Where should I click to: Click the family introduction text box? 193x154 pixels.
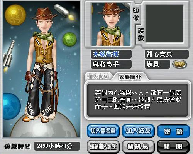click(138, 100)
